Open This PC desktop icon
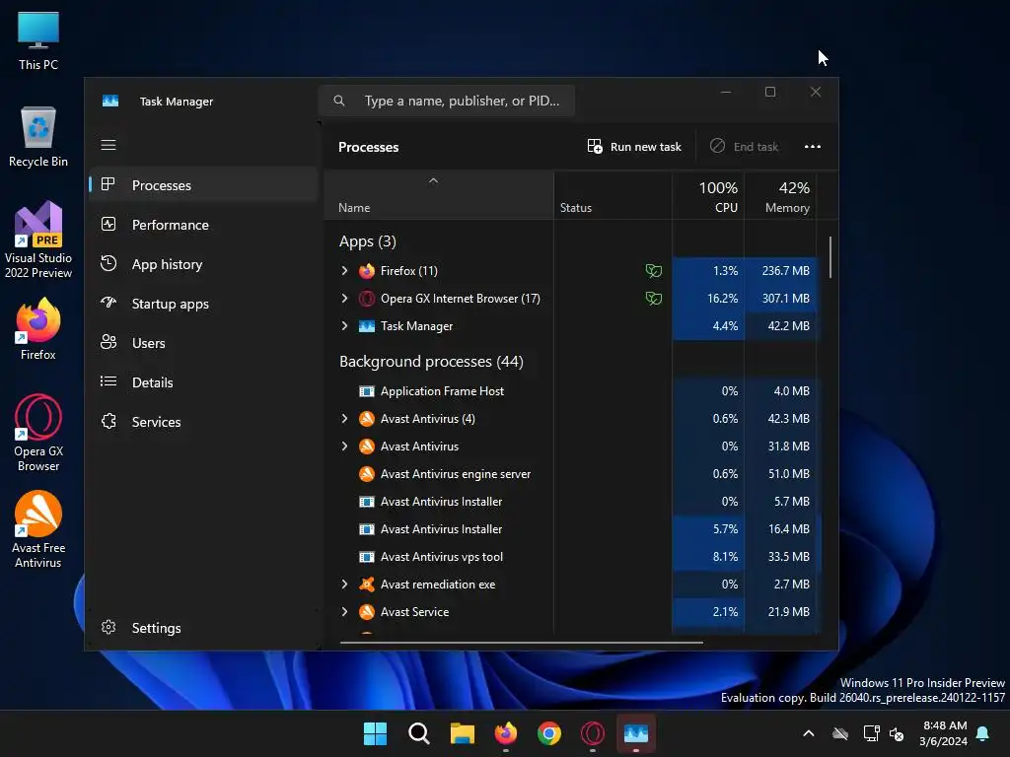 [38, 40]
